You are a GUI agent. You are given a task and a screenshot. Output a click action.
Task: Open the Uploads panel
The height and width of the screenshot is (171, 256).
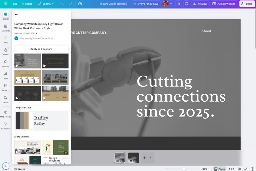tap(5, 64)
